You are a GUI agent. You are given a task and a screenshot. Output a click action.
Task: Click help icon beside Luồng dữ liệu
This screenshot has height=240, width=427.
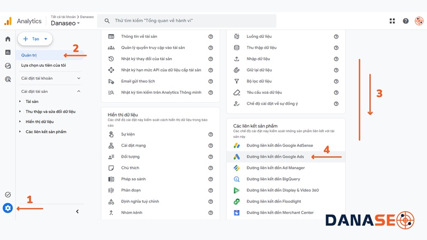point(336,36)
